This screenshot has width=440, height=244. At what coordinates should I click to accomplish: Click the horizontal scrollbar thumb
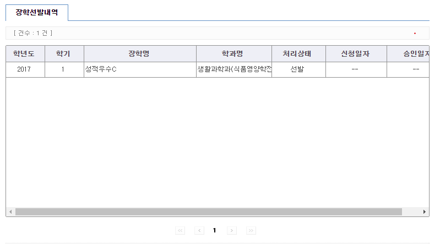pos(209,212)
